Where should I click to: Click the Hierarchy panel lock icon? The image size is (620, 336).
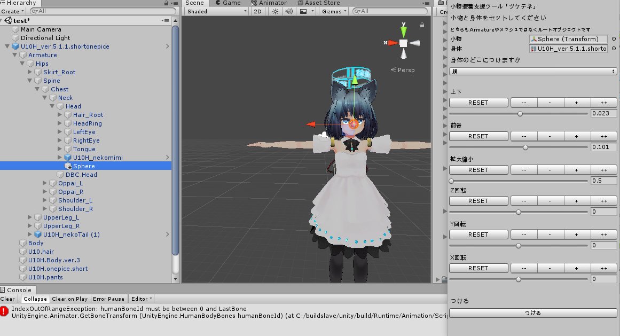point(167,3)
